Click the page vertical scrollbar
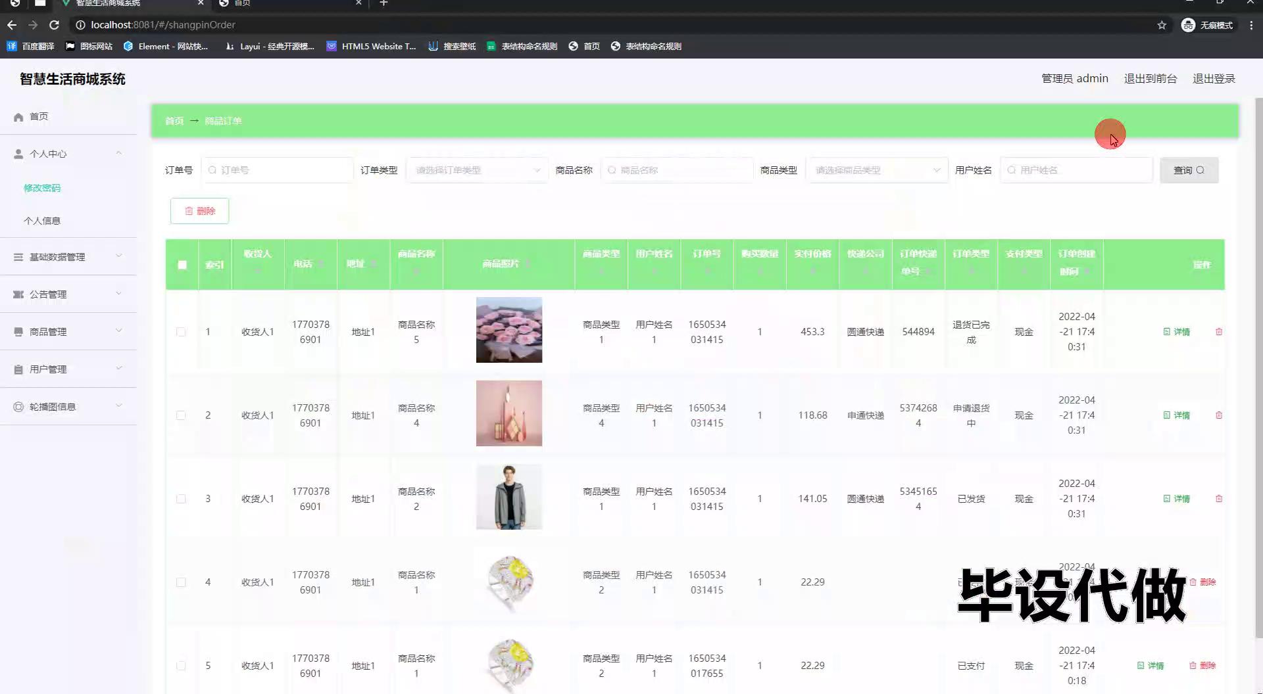Screen dimensions: 1263x694 tap(1258, 368)
